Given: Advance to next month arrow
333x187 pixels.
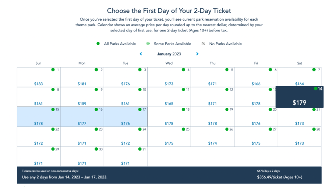Looking at the screenshot, I should click(x=197, y=54).
